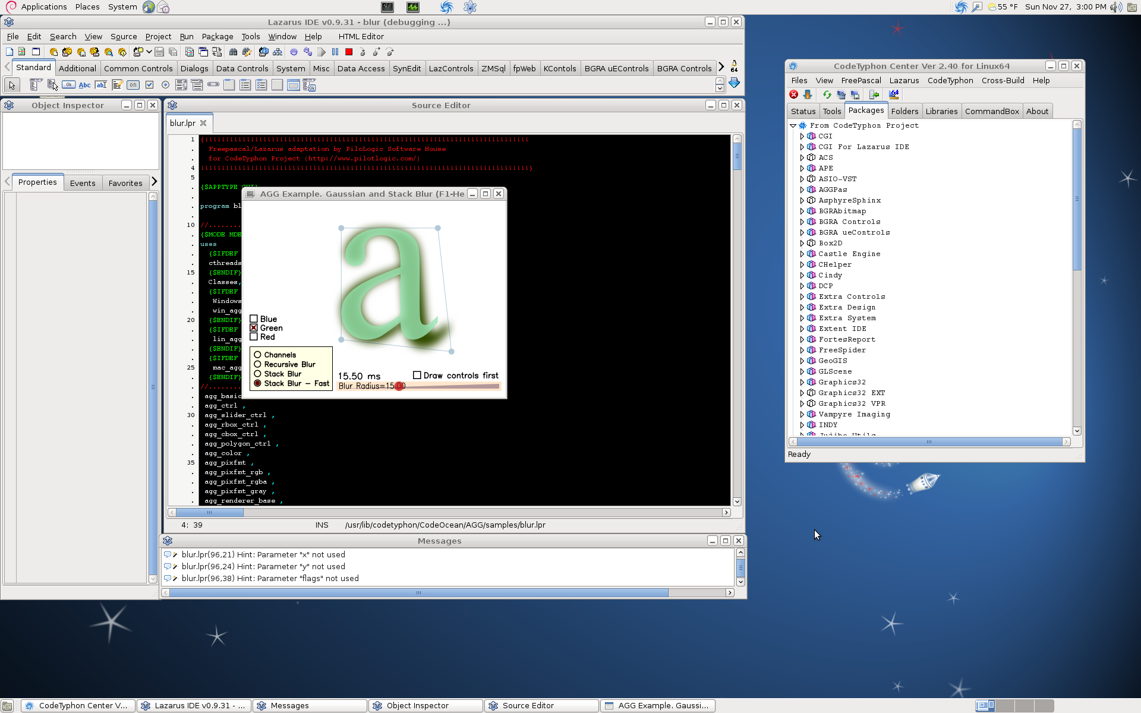Open the Common Controls palette tab

pyautogui.click(x=138, y=68)
